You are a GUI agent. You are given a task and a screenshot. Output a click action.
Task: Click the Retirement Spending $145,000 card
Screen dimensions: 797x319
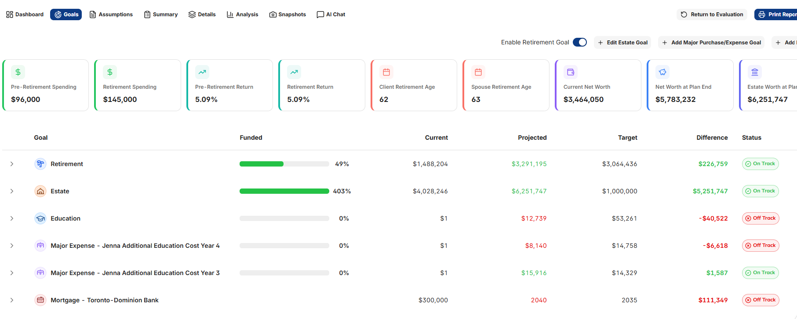coord(138,85)
